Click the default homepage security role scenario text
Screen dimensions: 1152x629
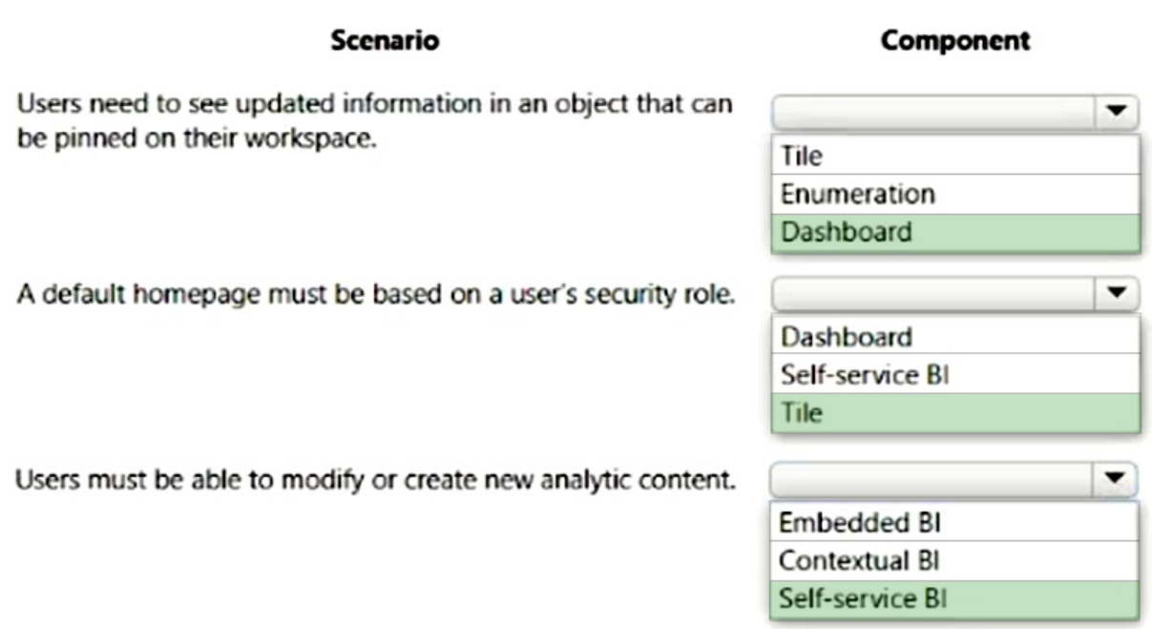(x=376, y=295)
